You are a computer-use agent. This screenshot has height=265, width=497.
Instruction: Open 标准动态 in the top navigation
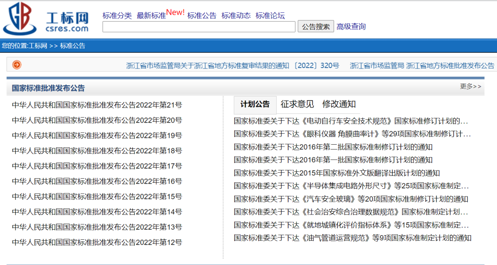click(236, 16)
